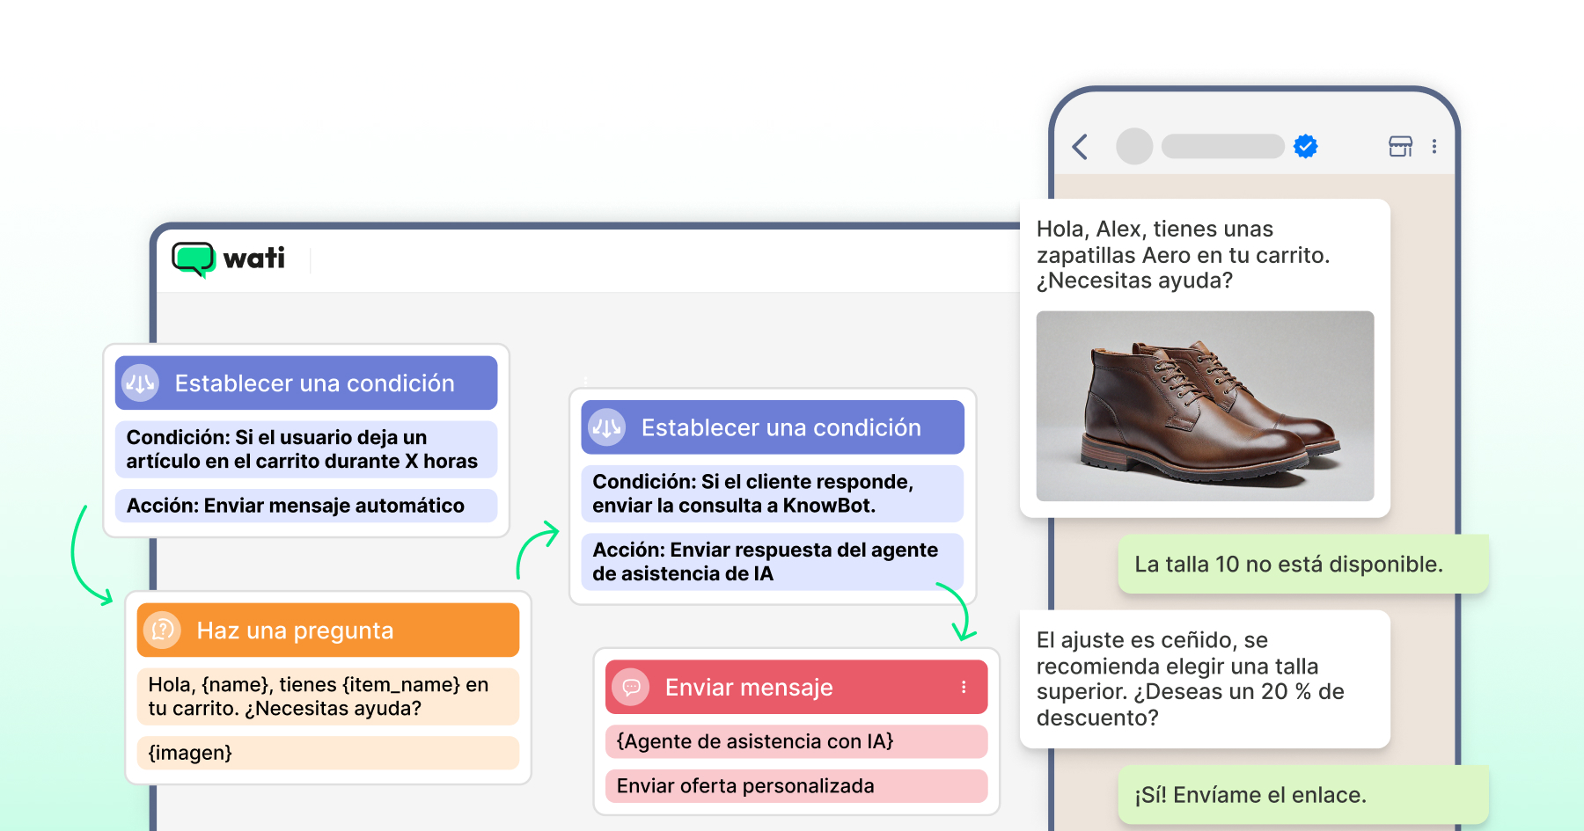Click the Wati wordmark text
The height and width of the screenshot is (831, 1584).
pyautogui.click(x=254, y=259)
